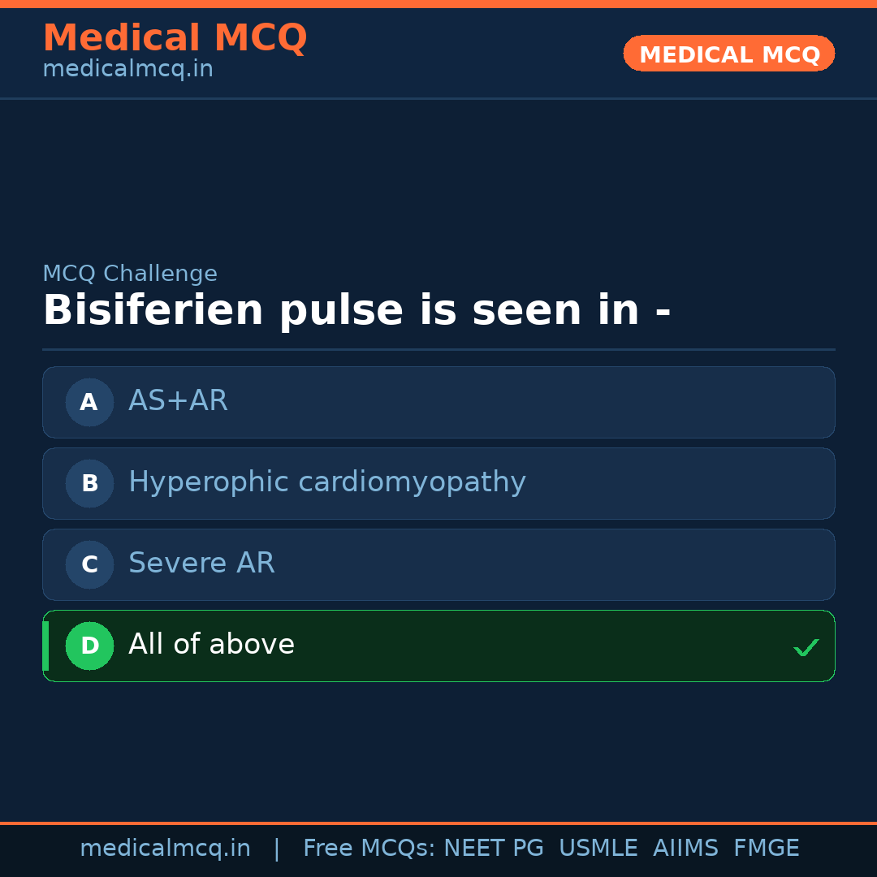Open the medicalmcq.in link under the header

[x=127, y=70]
